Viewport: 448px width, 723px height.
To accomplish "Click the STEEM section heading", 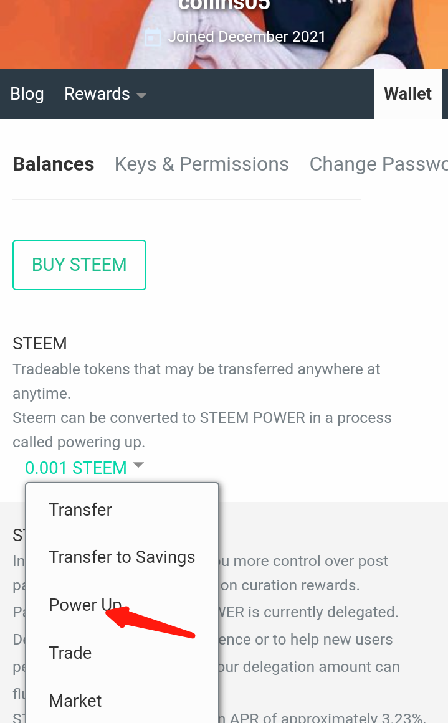I will [40, 344].
